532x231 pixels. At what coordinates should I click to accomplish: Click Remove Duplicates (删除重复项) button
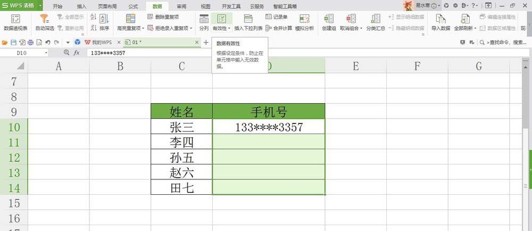point(163,17)
